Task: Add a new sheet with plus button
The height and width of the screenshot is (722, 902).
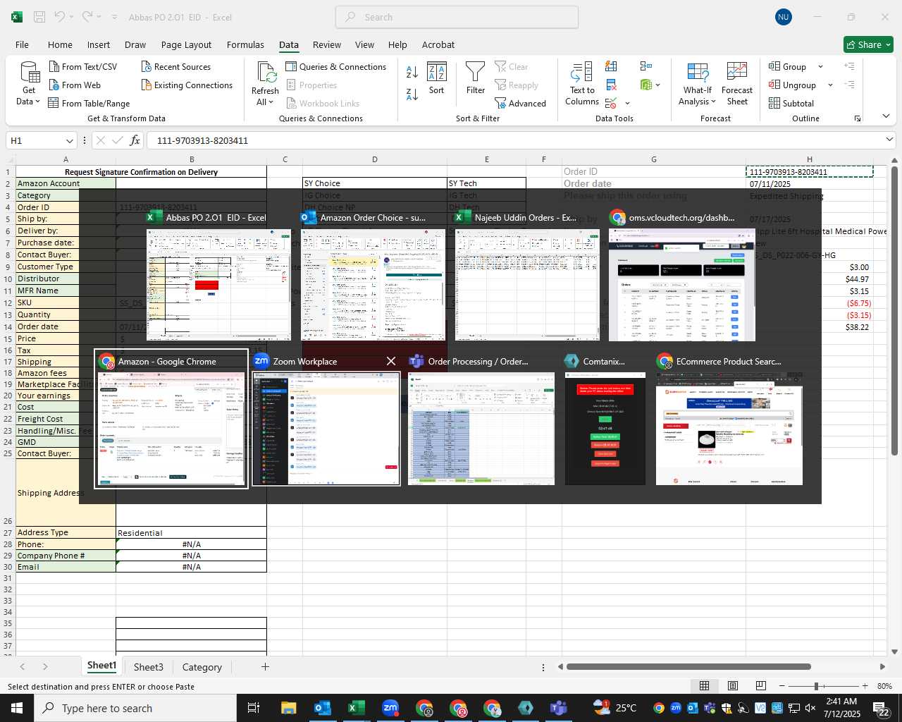Action: pyautogui.click(x=265, y=666)
